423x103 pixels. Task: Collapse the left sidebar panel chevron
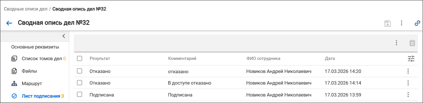tap(64, 36)
